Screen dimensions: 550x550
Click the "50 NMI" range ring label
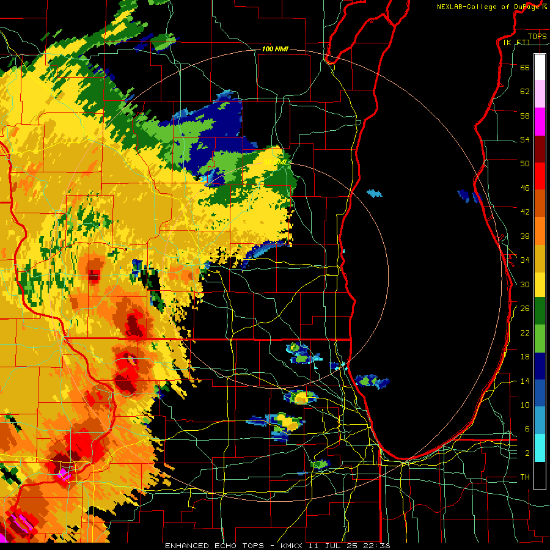point(276,162)
